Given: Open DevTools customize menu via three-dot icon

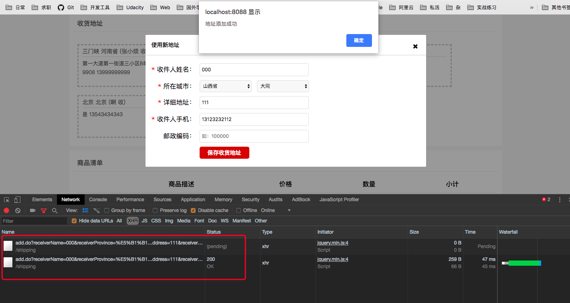Looking at the screenshot, I should (560, 199).
